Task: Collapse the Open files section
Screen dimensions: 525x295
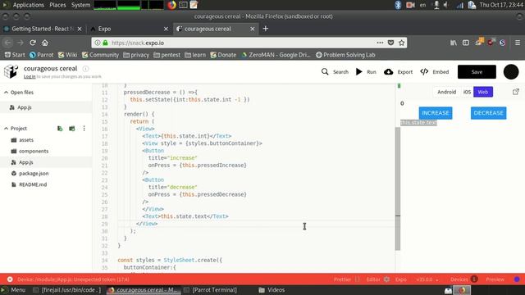Action: pos(6,93)
